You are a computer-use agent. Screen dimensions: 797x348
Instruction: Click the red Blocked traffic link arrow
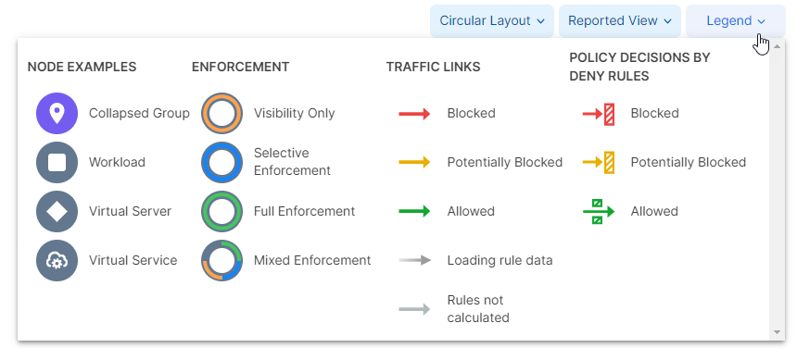pyautogui.click(x=415, y=114)
